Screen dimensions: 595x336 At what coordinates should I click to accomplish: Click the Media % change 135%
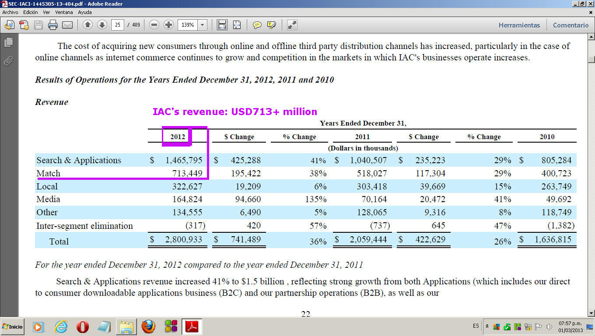click(316, 199)
